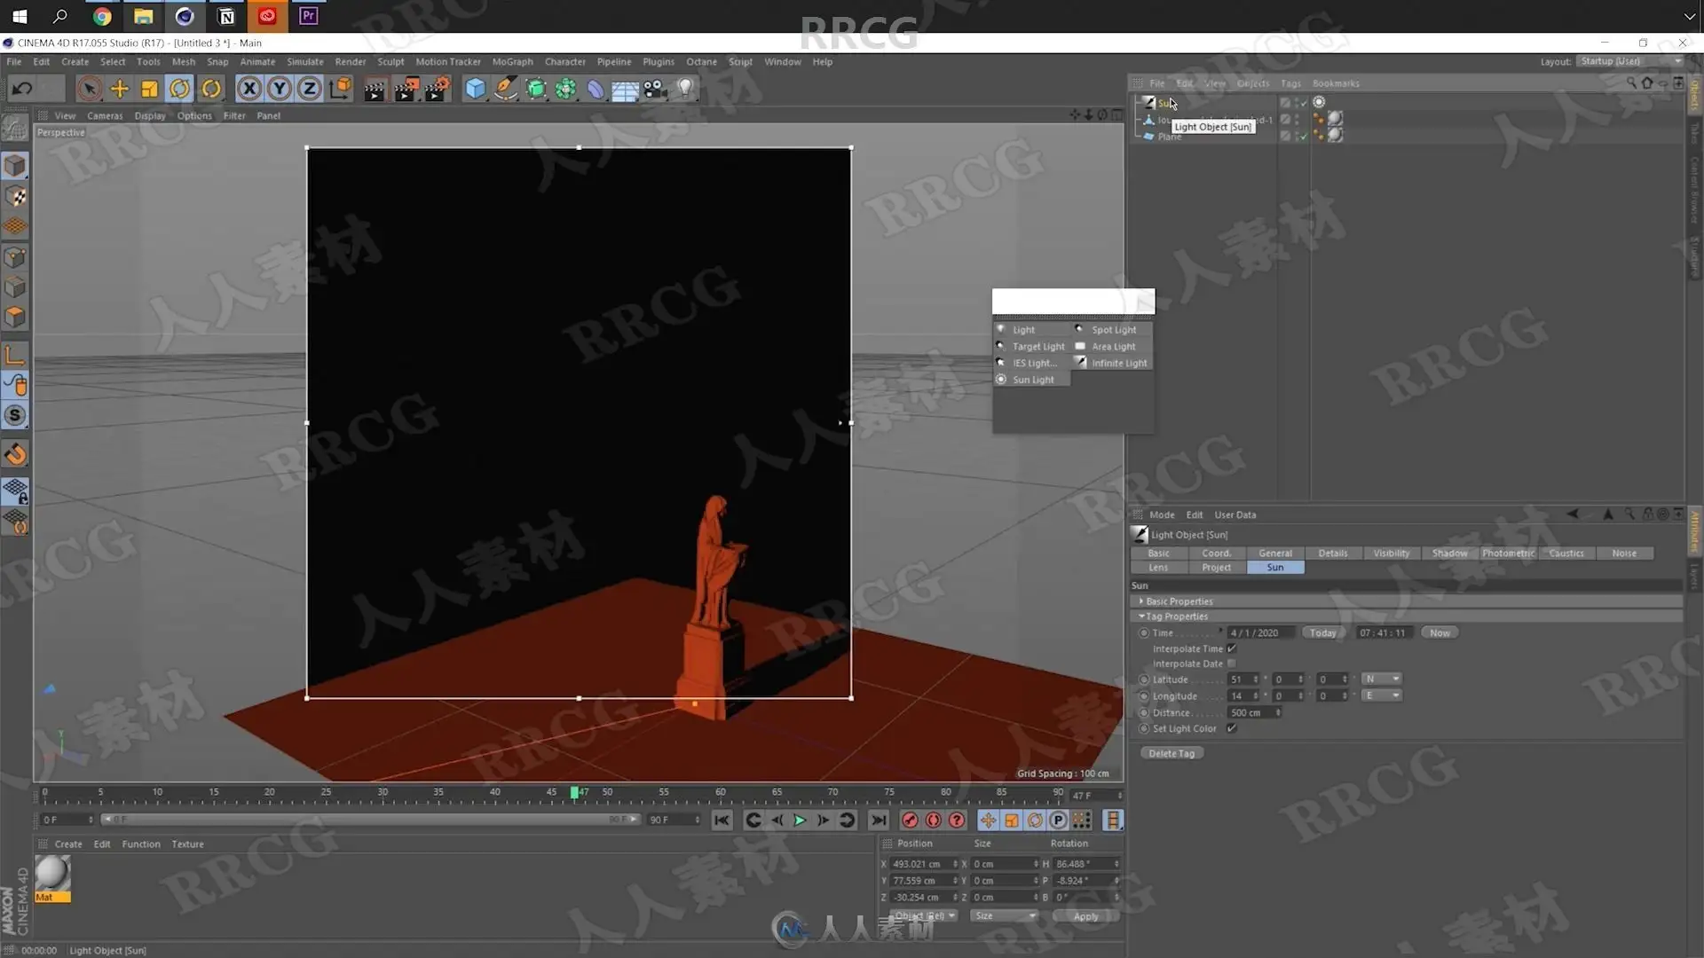Toggle the Interpolate Time checkbox
Screen dimensions: 1704x958
click(x=1232, y=648)
